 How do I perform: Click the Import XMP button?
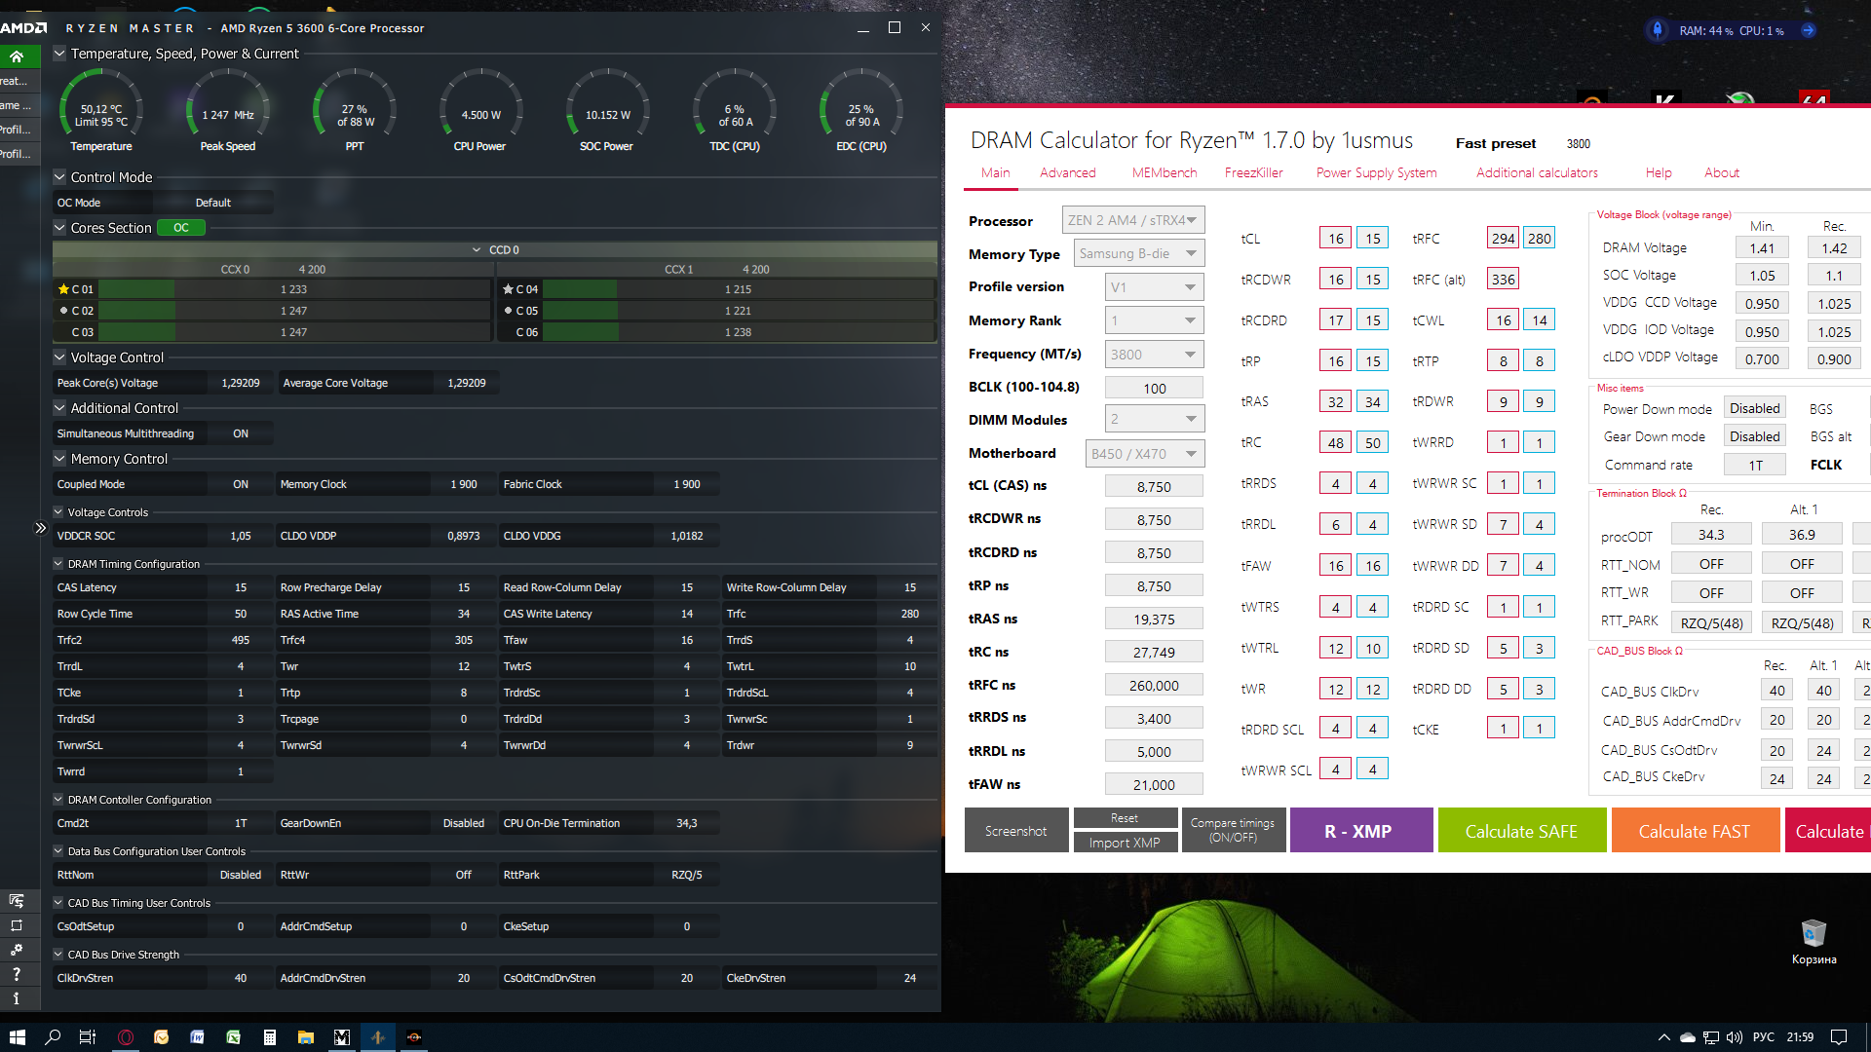click(x=1124, y=843)
